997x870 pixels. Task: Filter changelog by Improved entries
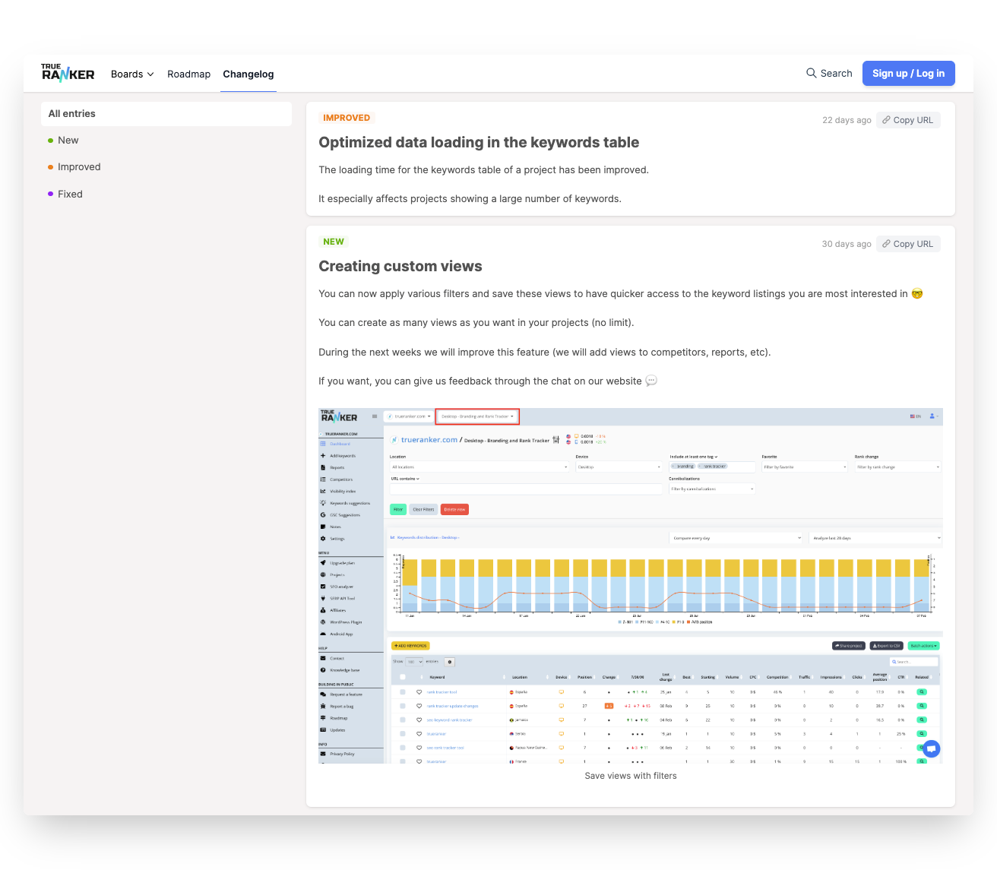(74, 166)
